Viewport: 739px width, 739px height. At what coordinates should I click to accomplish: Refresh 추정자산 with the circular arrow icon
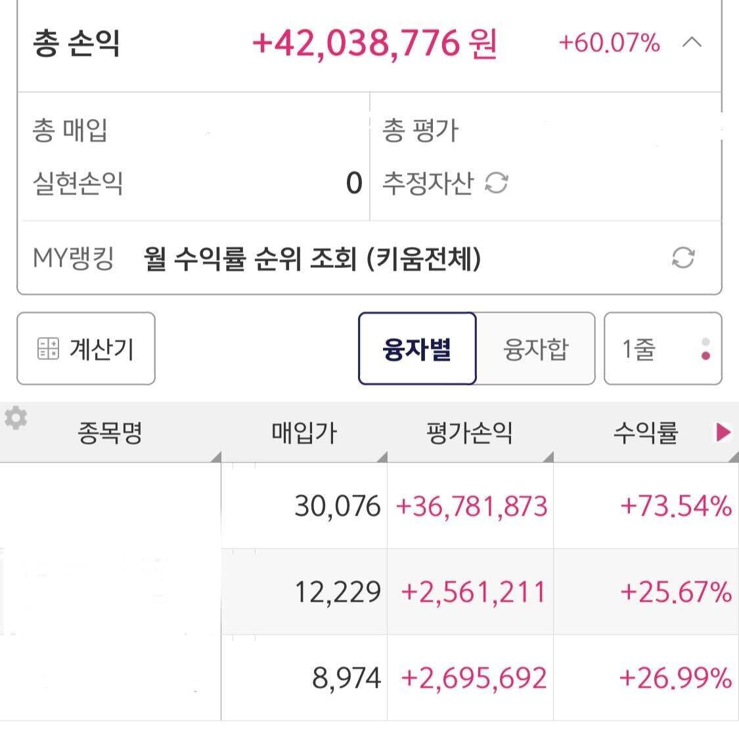coord(496,184)
